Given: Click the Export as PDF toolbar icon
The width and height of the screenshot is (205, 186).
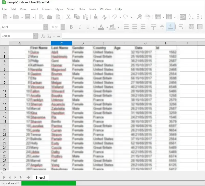Looking at the screenshot, I should tap(41, 17).
